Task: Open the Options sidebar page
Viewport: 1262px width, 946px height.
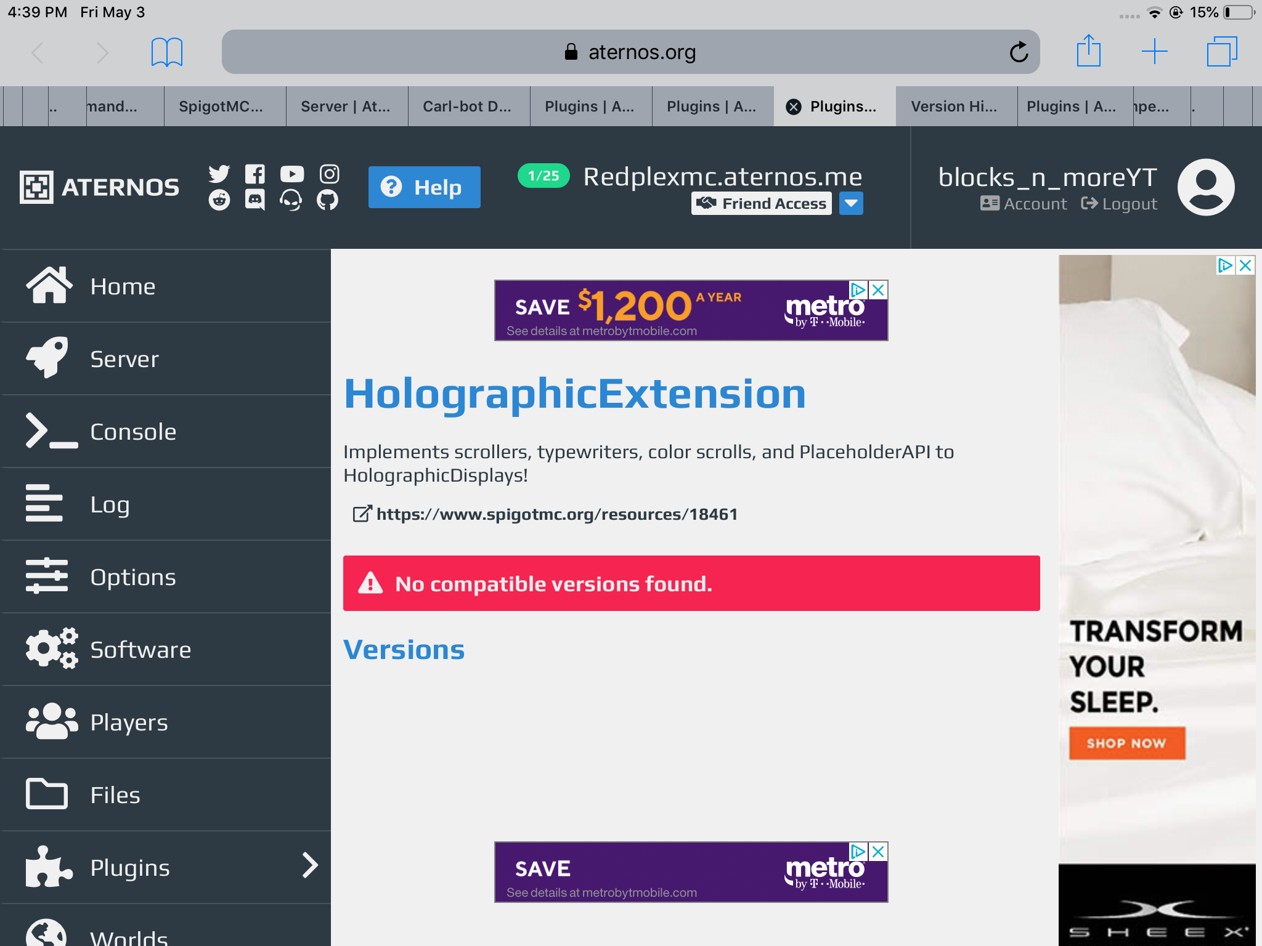Action: [166, 576]
